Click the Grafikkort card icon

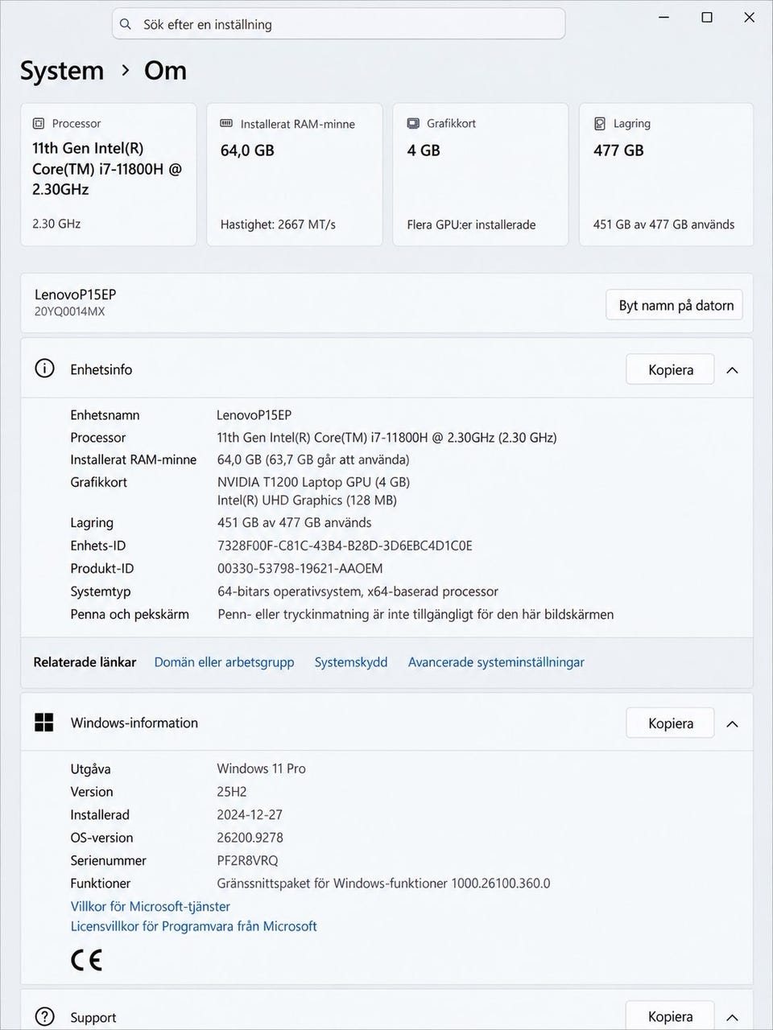pos(413,123)
